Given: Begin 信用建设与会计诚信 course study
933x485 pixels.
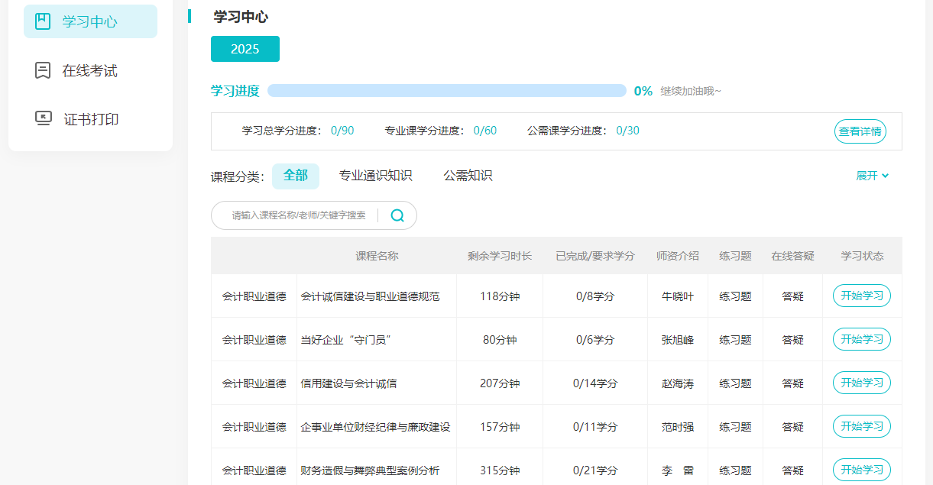Looking at the screenshot, I should pos(861,383).
